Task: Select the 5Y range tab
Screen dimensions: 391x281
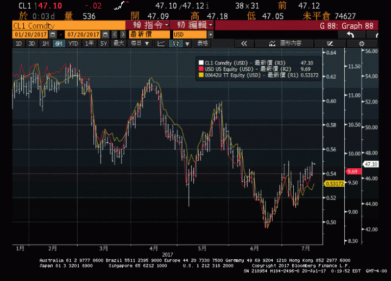Action: coord(104,43)
